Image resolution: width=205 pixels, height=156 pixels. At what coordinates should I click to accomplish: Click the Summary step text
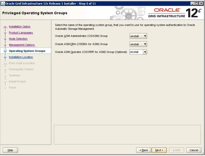(x=15, y=75)
